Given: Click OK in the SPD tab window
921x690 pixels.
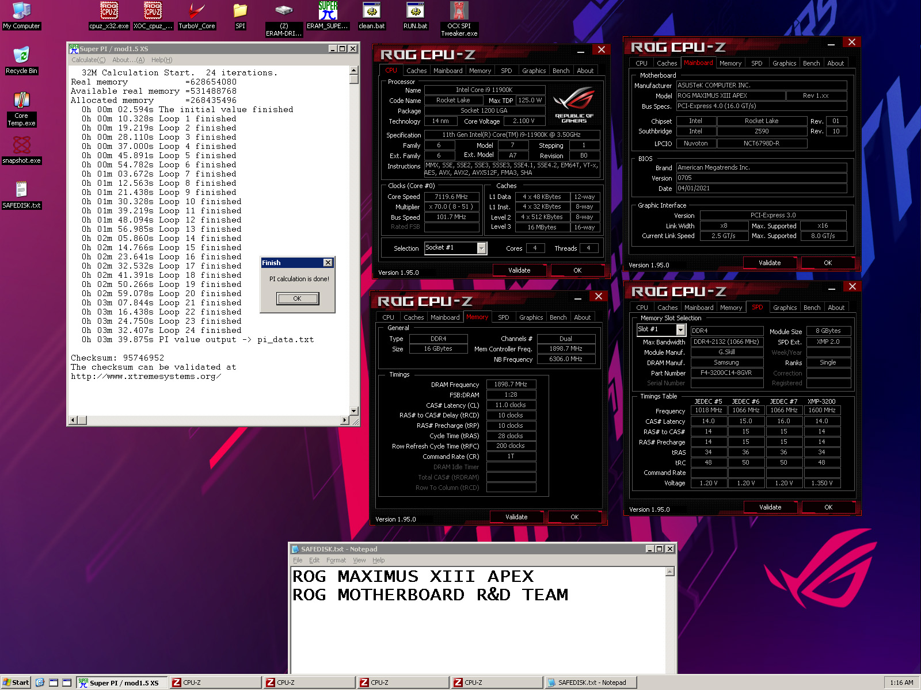Looking at the screenshot, I should click(828, 507).
